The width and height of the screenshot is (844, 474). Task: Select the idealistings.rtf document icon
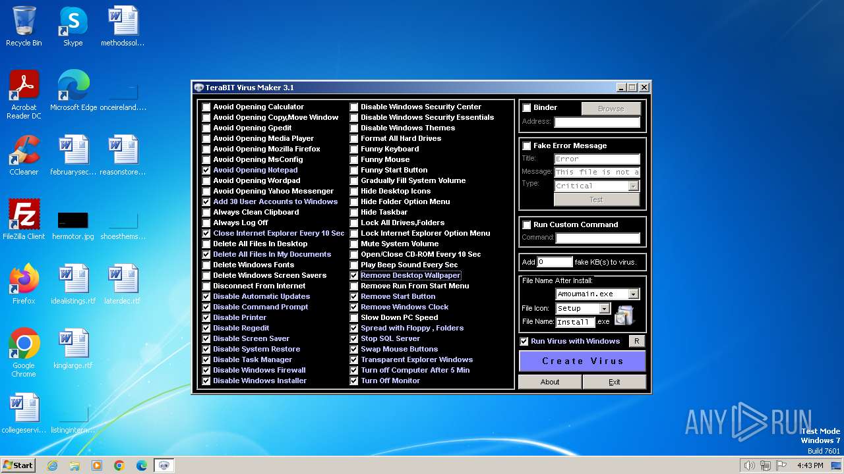[x=73, y=284]
